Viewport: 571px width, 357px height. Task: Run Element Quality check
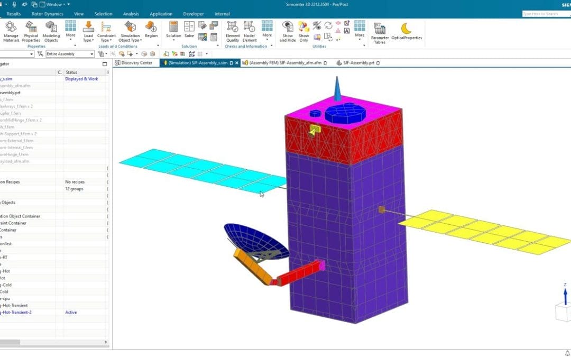(232, 31)
